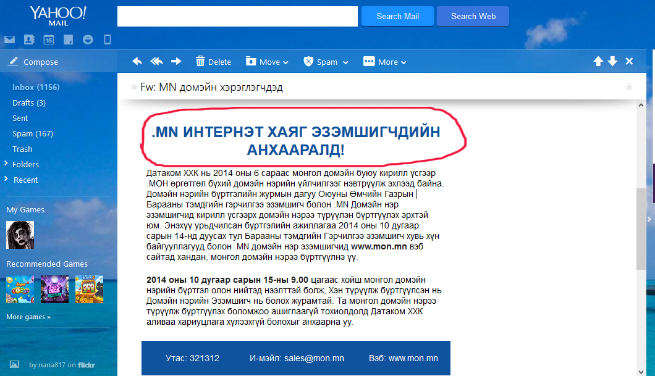Open the Spam (167) folder
Screen dimensions: 655x376
pyautogui.click(x=33, y=133)
